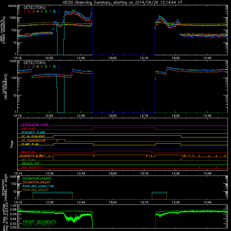Click REAR SEGMENTS label in livetime plot
The width and height of the screenshot is (231, 231).
point(38,225)
